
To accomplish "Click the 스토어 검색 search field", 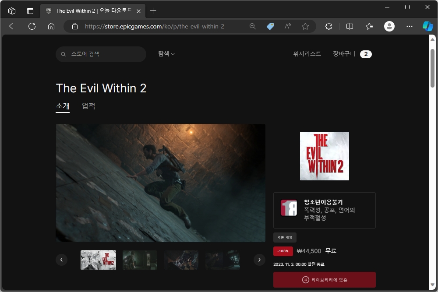I will tap(101, 54).
